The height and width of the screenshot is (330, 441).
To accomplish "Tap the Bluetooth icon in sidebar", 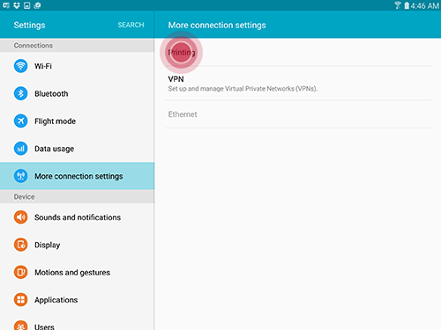I will pyautogui.click(x=20, y=93).
